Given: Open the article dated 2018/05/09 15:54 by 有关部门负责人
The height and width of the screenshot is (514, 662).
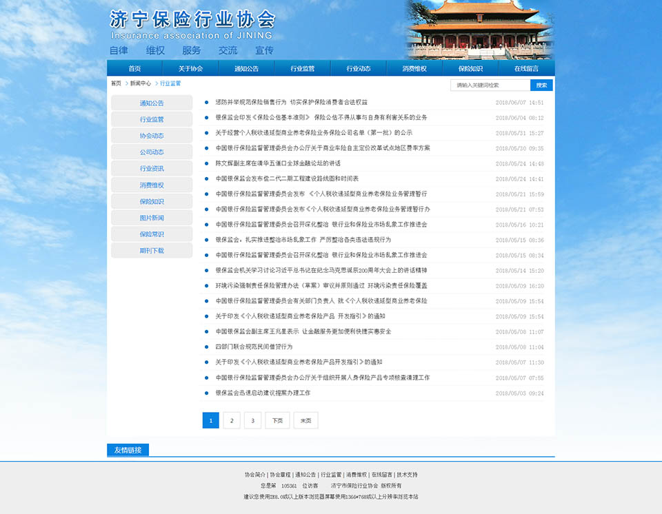Looking at the screenshot, I should 321,300.
